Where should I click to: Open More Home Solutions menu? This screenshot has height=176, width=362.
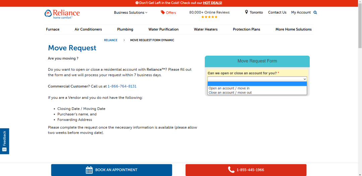[293, 30]
